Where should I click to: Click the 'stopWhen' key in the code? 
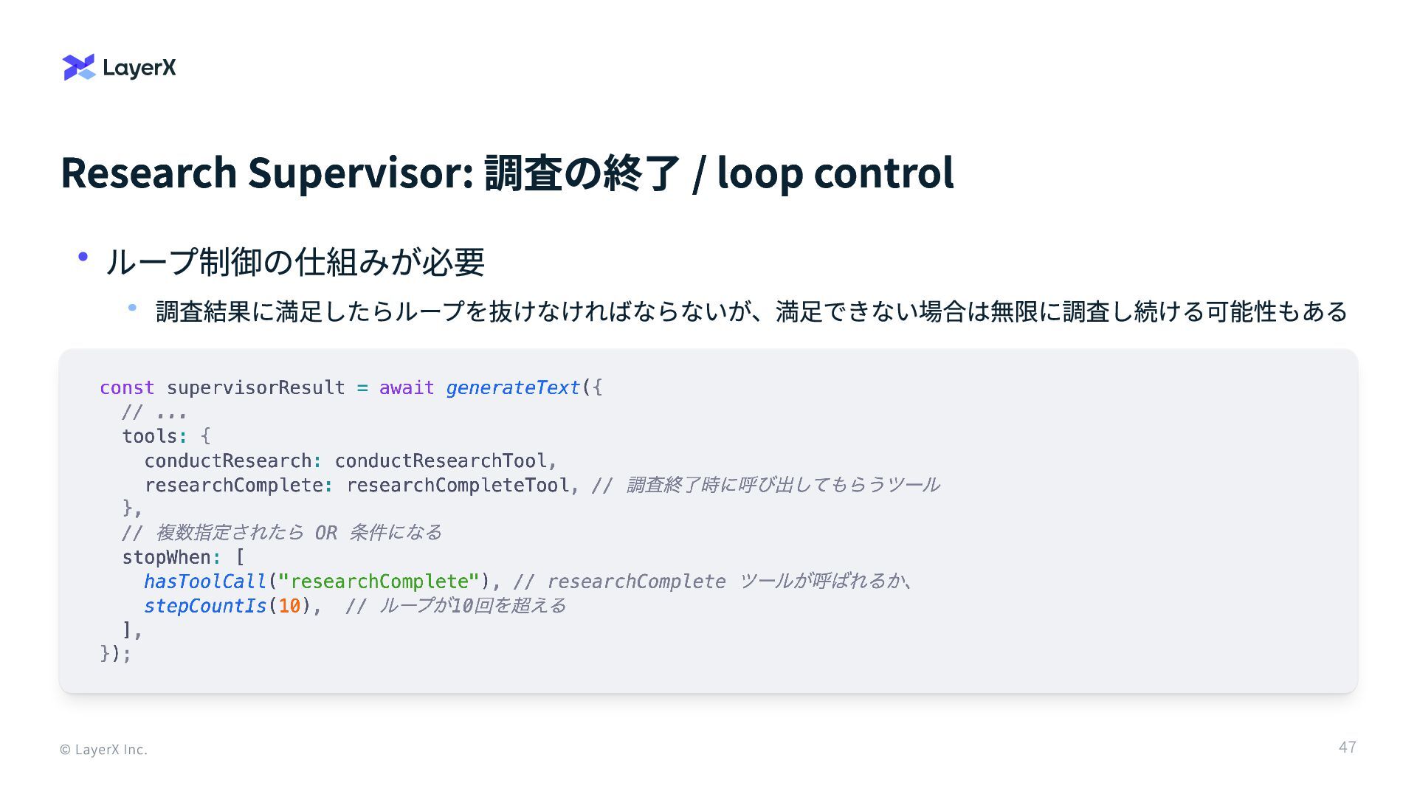[166, 557]
